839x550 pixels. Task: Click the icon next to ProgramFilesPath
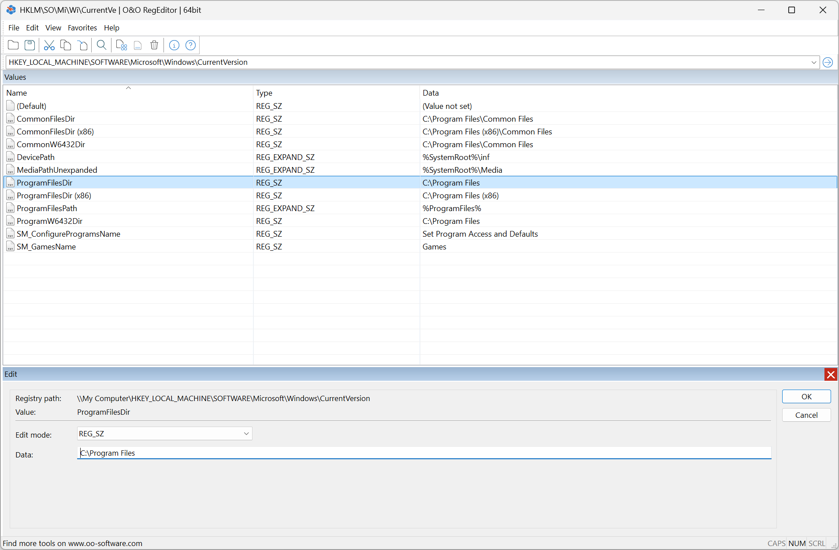(x=11, y=208)
